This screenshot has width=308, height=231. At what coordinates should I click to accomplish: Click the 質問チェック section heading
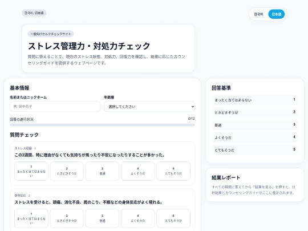[24, 135]
